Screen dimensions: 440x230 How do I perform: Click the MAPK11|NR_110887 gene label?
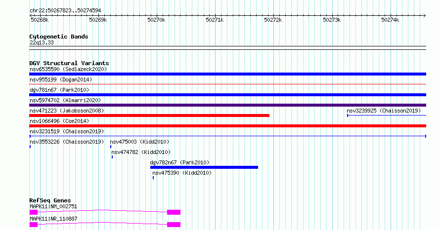pyautogui.click(x=53, y=219)
